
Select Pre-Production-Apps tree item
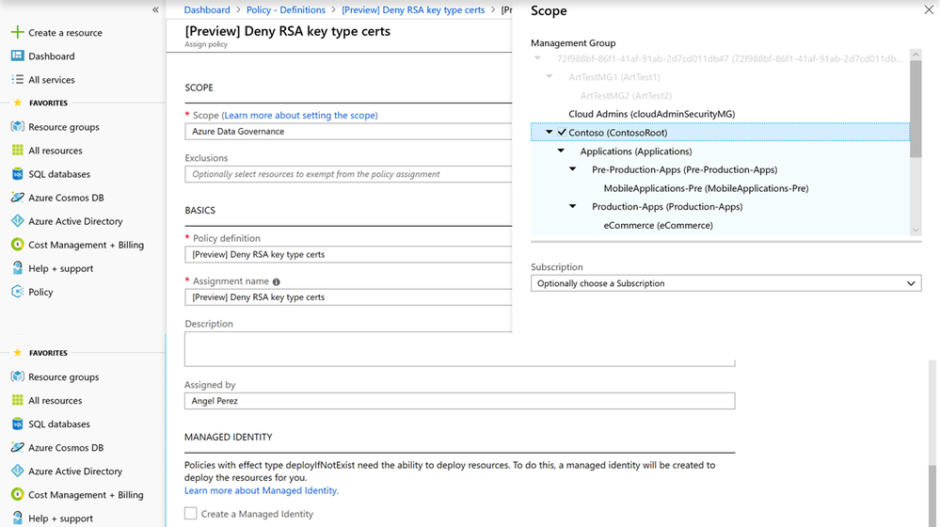(x=685, y=169)
